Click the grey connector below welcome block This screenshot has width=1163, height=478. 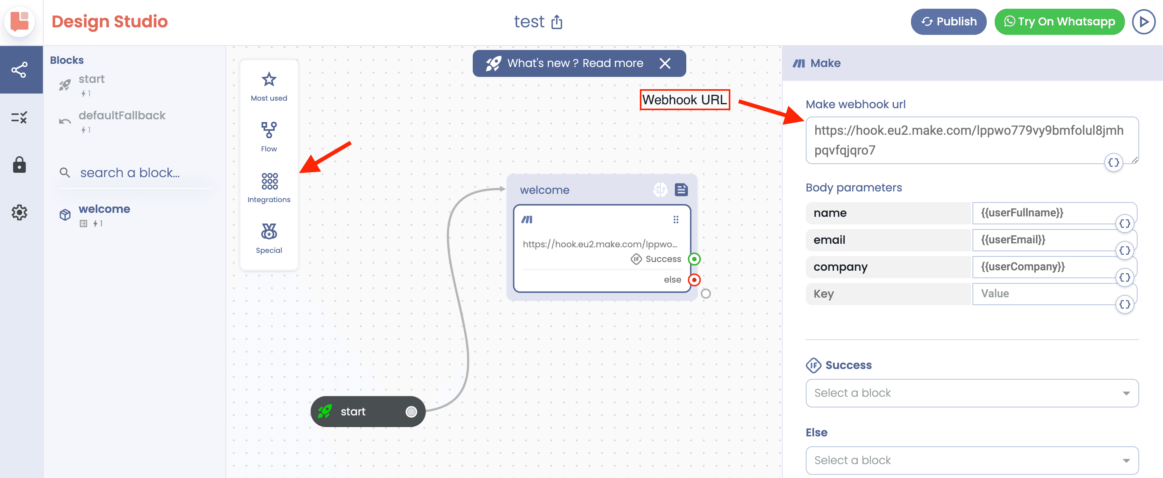click(706, 294)
